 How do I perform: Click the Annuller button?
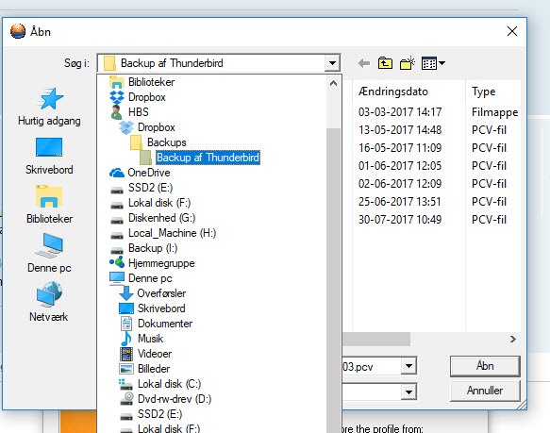[485, 391]
